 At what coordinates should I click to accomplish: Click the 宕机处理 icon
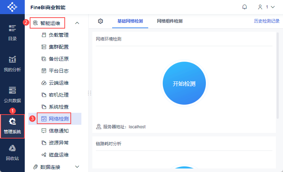[x=44, y=95]
